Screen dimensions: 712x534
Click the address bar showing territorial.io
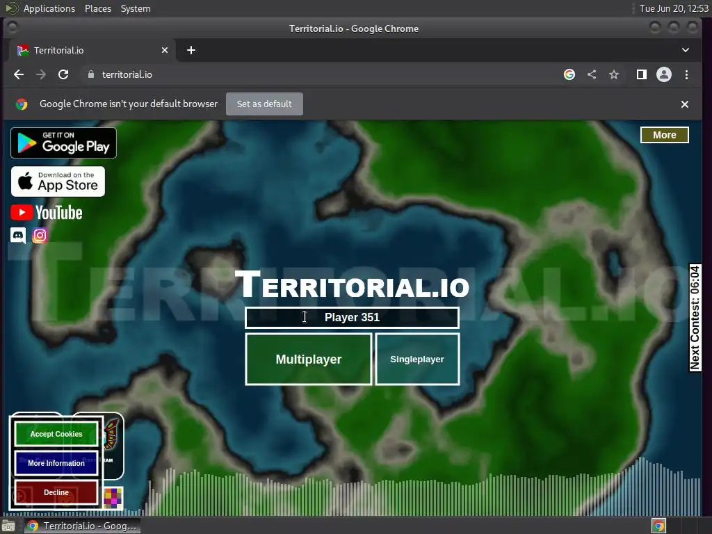click(318, 74)
